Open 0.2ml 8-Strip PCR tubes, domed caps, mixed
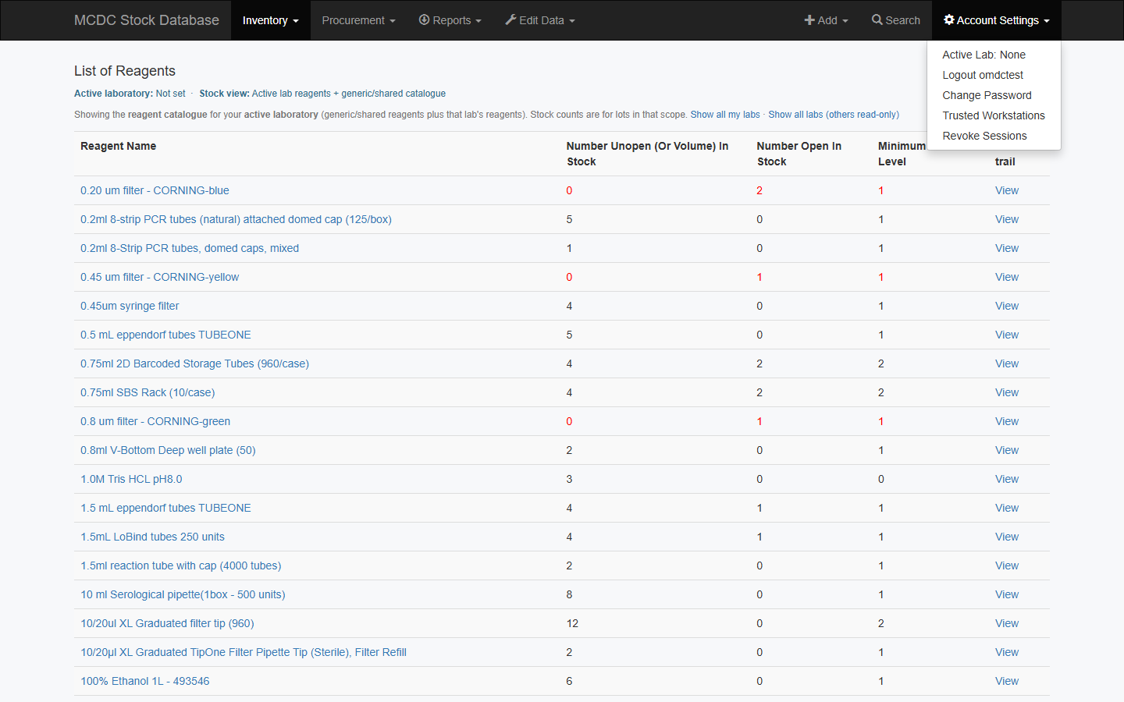Image resolution: width=1124 pixels, height=702 pixels. point(190,248)
